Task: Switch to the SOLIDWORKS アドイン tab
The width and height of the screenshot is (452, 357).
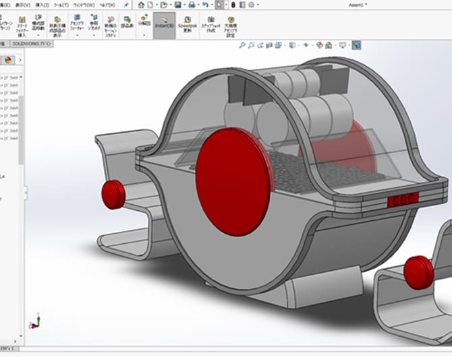Action: click(32, 44)
